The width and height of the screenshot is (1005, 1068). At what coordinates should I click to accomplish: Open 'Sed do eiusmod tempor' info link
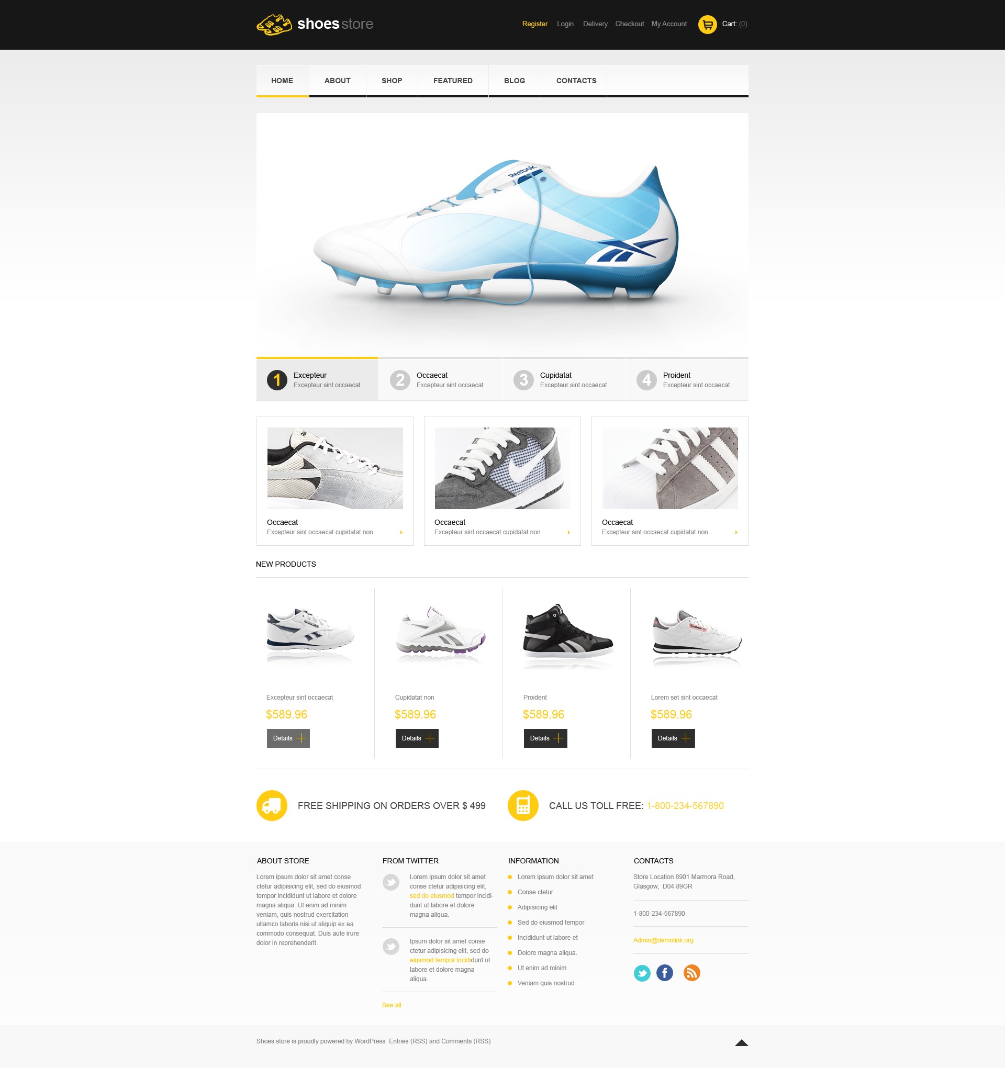coord(551,923)
